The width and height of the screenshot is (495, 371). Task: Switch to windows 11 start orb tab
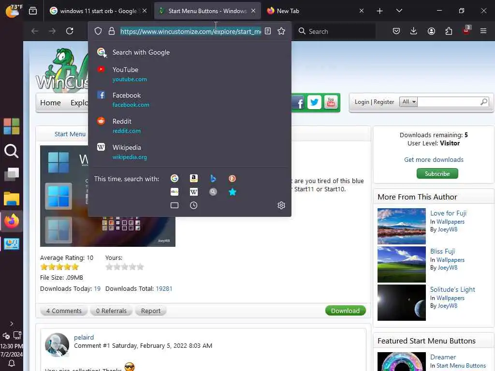click(x=98, y=11)
